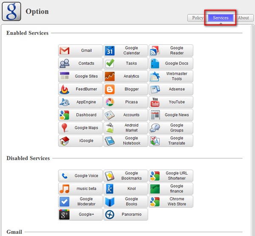Click the Google Calendar 31 icon
This screenshot has height=236, width=255.
click(x=110, y=50)
